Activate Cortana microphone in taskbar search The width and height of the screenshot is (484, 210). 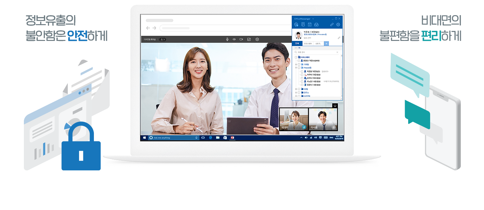[x=196, y=138]
